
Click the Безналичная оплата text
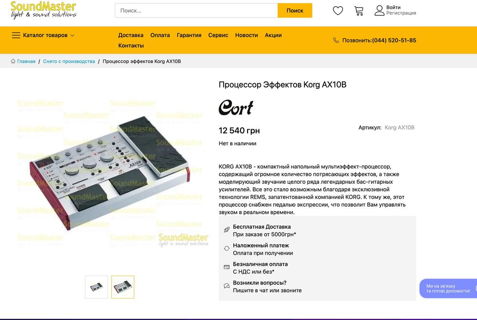(260, 264)
